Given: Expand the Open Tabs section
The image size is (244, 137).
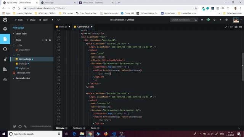Looking at the screenshot, I should tap(21, 33).
